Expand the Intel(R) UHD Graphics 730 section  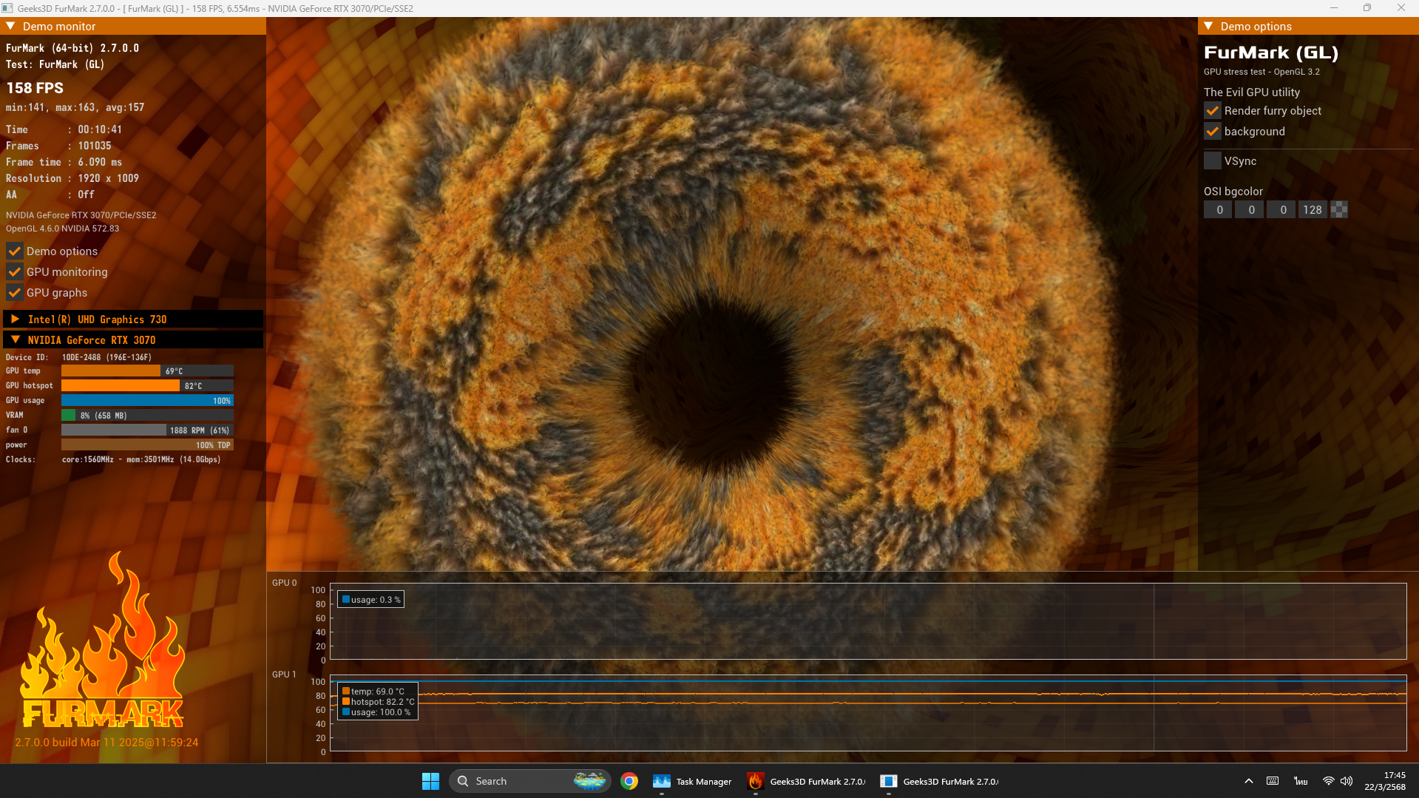15,319
